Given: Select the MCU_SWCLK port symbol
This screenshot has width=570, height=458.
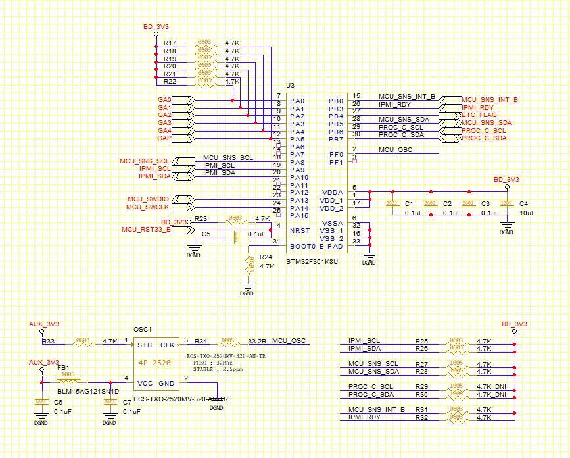Looking at the screenshot, I should [x=183, y=207].
